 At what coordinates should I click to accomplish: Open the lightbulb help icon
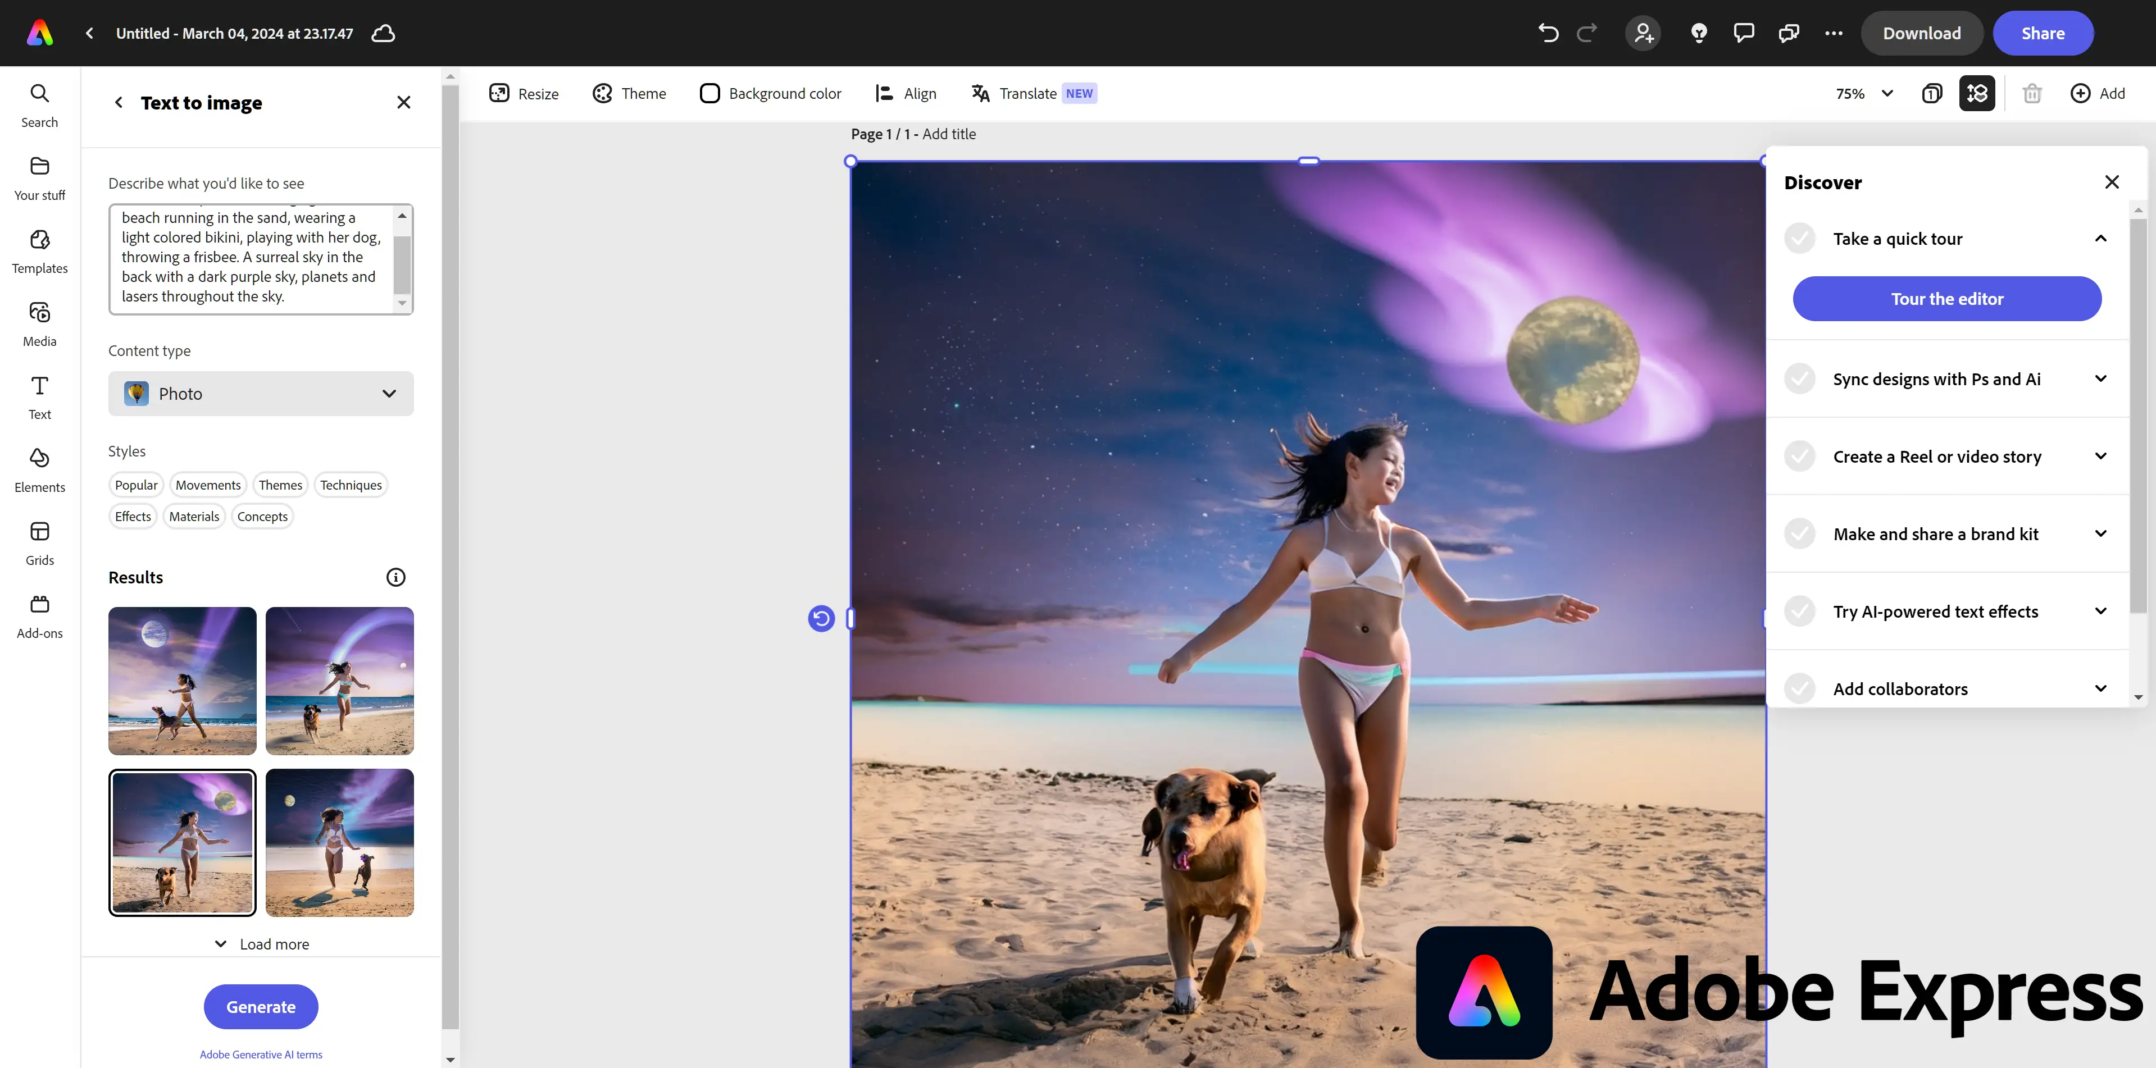[x=1699, y=33]
